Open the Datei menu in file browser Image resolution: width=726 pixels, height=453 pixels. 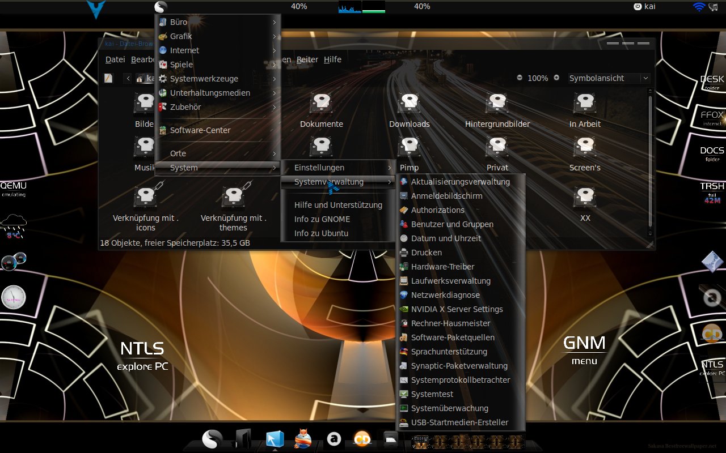[x=115, y=59]
